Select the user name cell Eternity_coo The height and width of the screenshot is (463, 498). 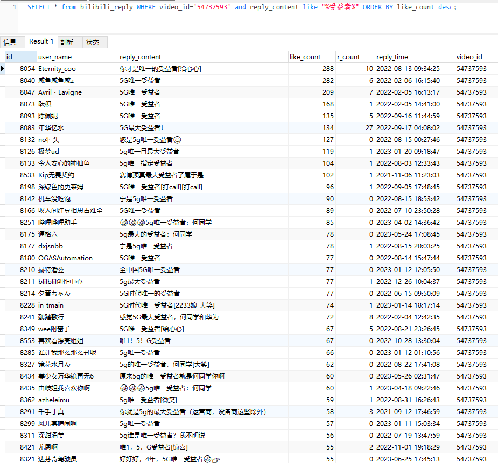coord(78,68)
